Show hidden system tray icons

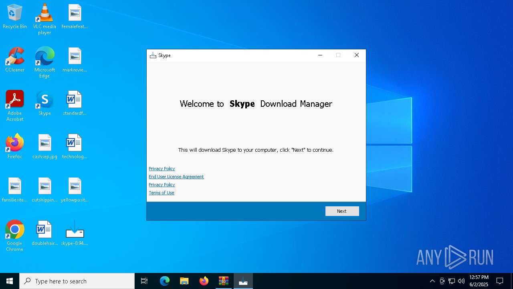pyautogui.click(x=432, y=281)
